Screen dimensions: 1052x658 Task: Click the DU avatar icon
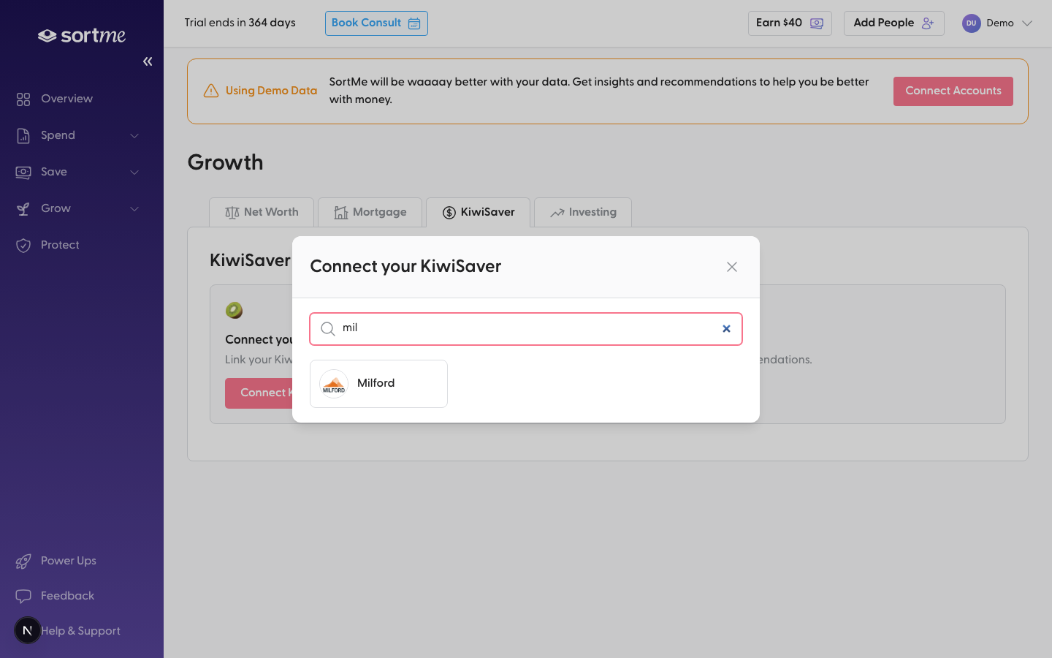pyautogui.click(x=971, y=23)
